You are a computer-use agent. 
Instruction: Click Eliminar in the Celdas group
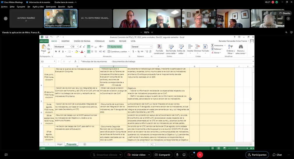197,48
